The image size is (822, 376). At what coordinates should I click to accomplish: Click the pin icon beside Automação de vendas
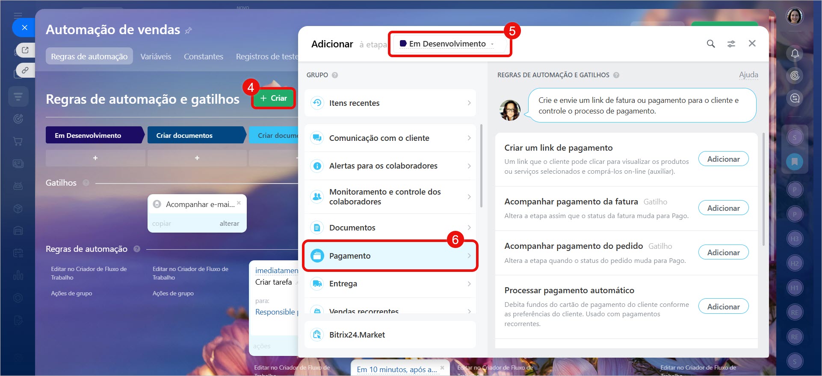click(x=188, y=30)
